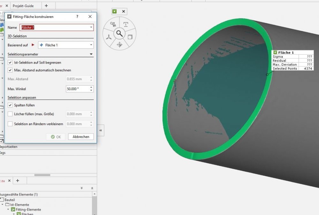The image size is (319, 215).
Task: Select the text label icon in radial menu
Action: click(126, 24)
